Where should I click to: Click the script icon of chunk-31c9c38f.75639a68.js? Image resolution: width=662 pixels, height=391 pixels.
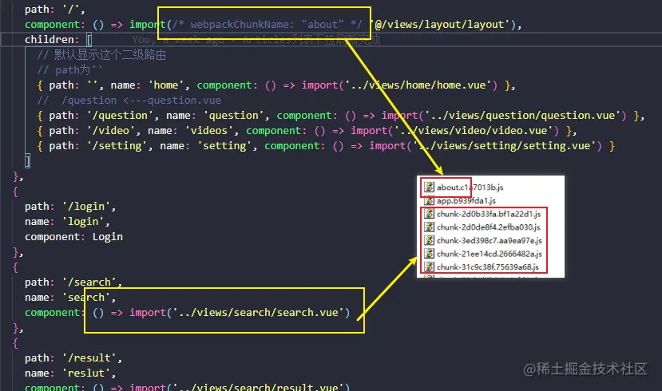[x=429, y=267]
